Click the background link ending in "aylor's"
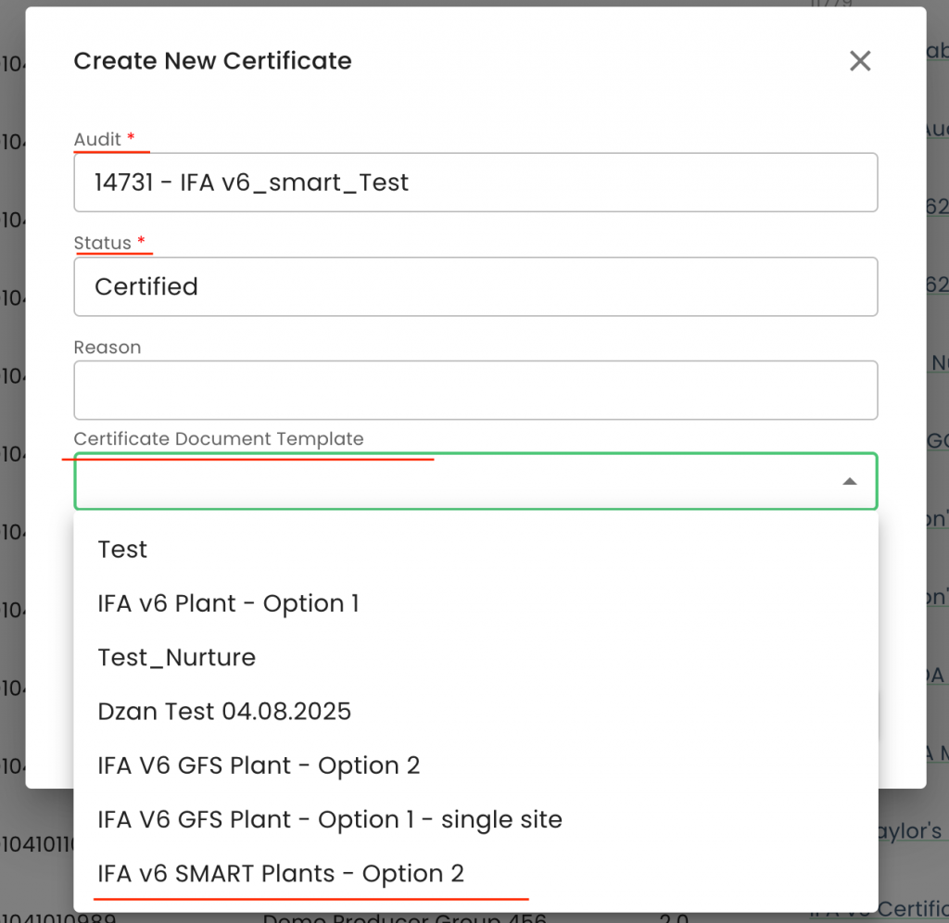The image size is (949, 923). pos(911,831)
